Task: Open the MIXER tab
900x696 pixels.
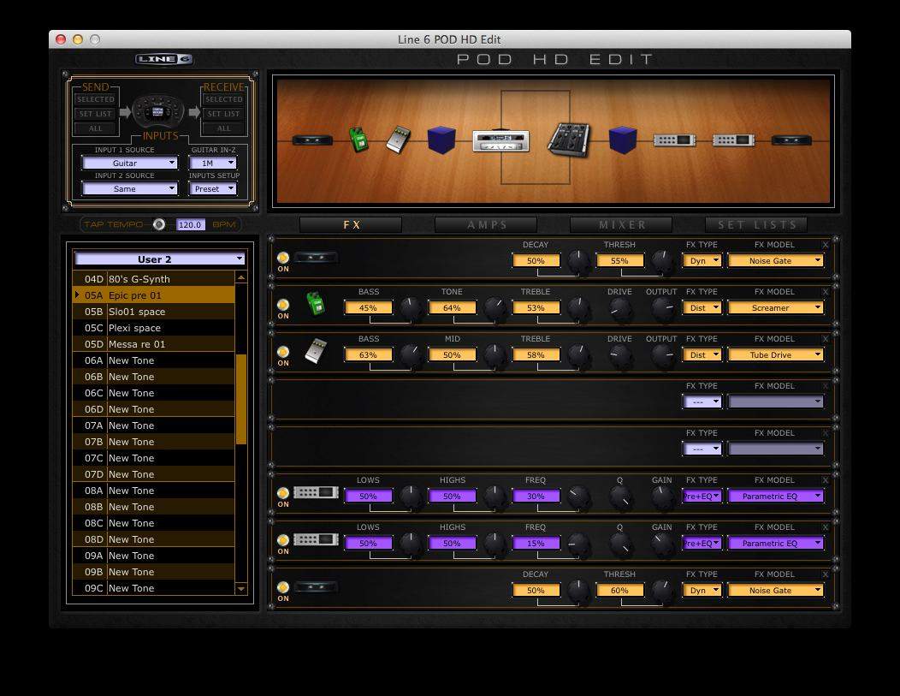Action: point(622,224)
